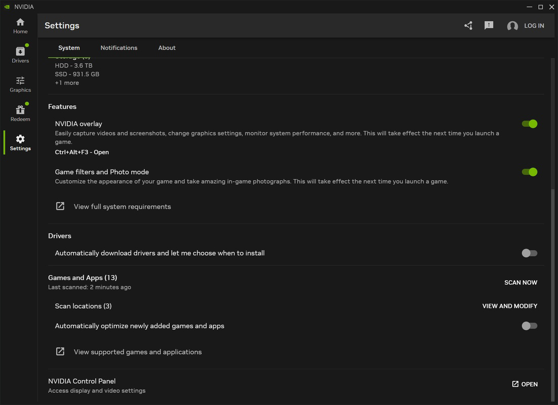558x405 pixels.
Task: Click the 'NVIDIA Control Panel' heading
Action: [x=82, y=381]
